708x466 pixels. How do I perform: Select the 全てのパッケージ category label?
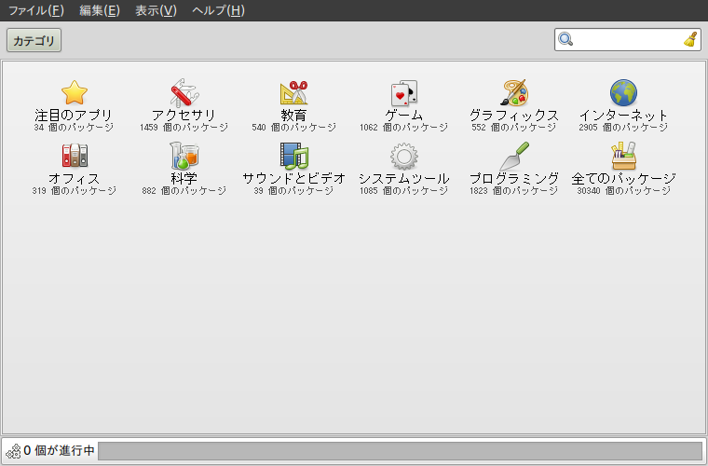click(623, 178)
